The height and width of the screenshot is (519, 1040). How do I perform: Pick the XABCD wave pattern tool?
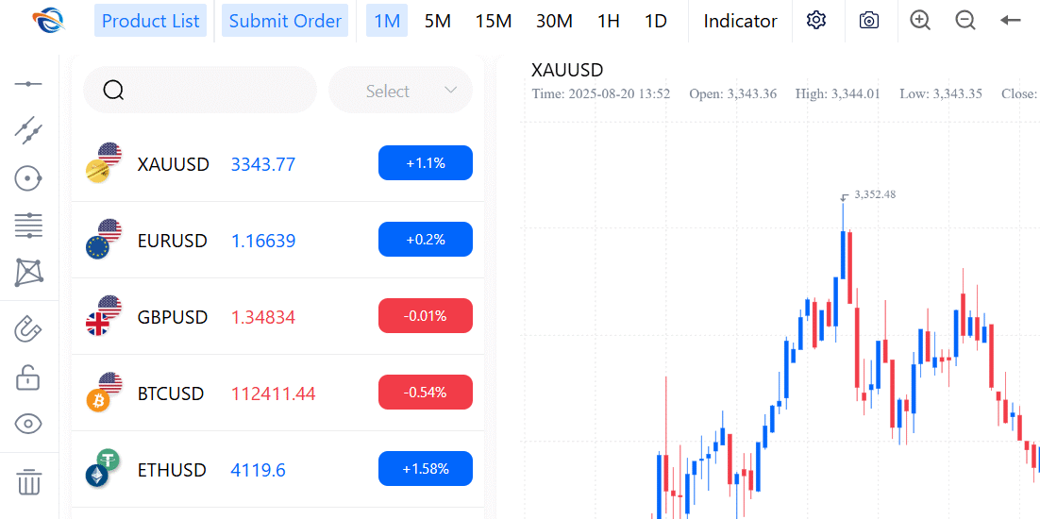tap(28, 273)
